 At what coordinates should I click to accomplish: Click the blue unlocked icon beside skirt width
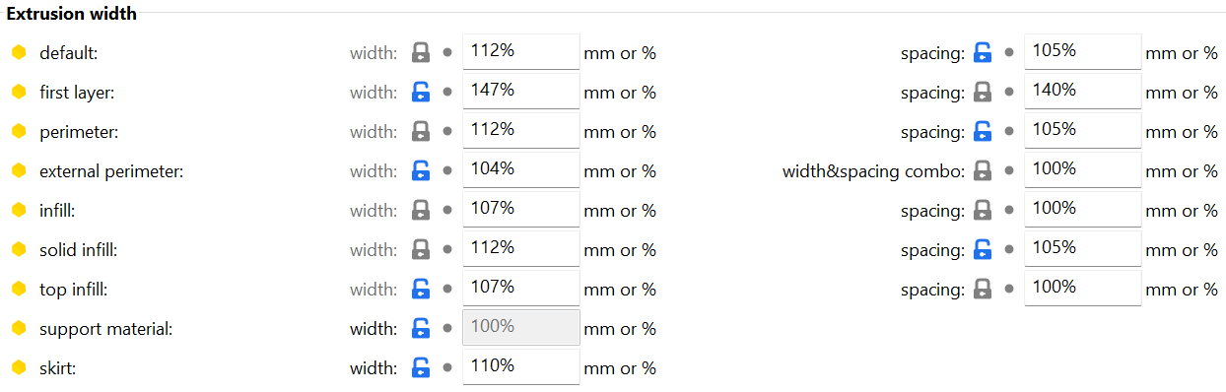click(421, 368)
